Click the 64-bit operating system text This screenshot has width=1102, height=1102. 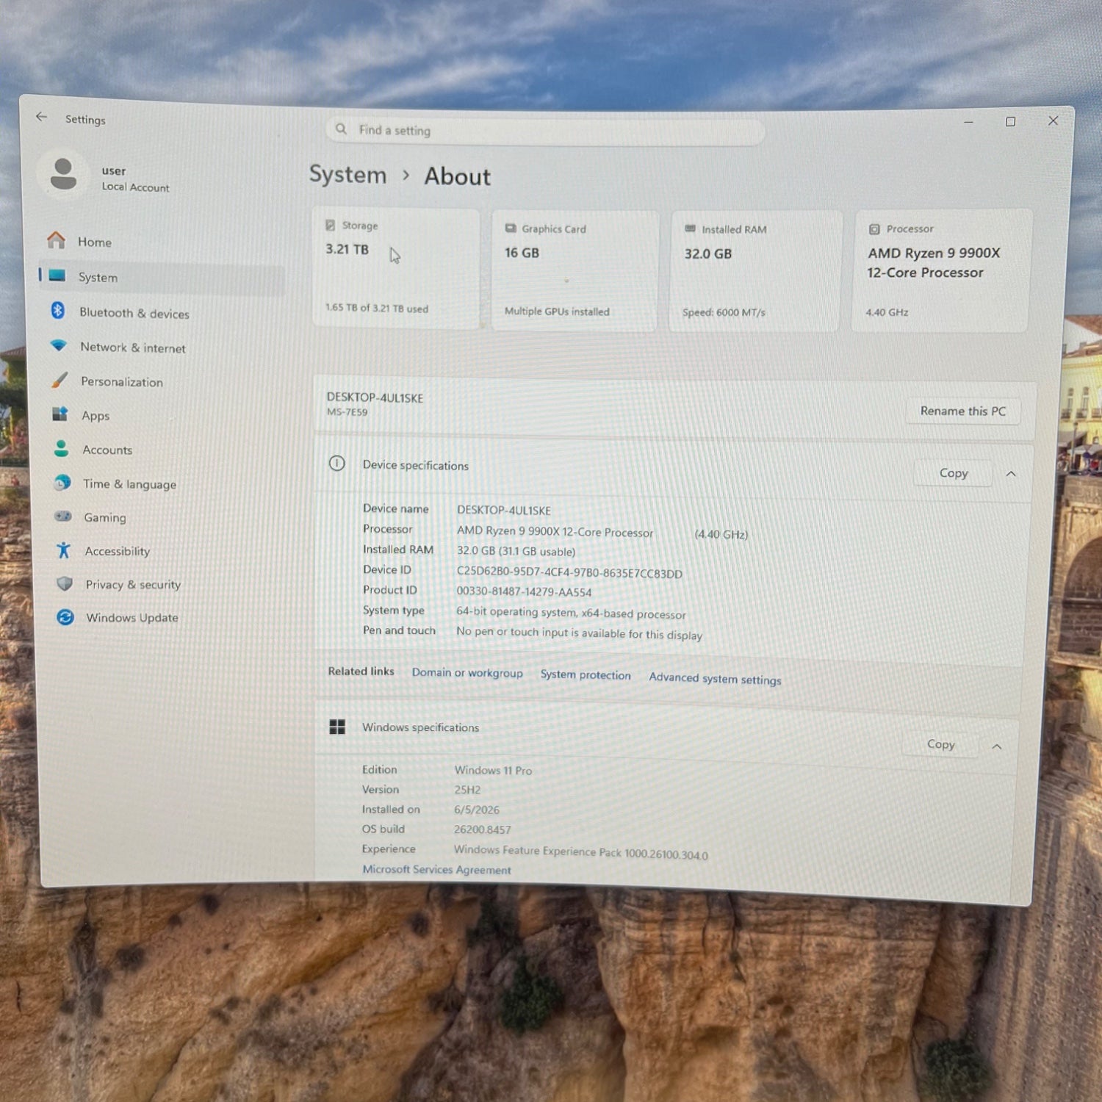tap(571, 613)
